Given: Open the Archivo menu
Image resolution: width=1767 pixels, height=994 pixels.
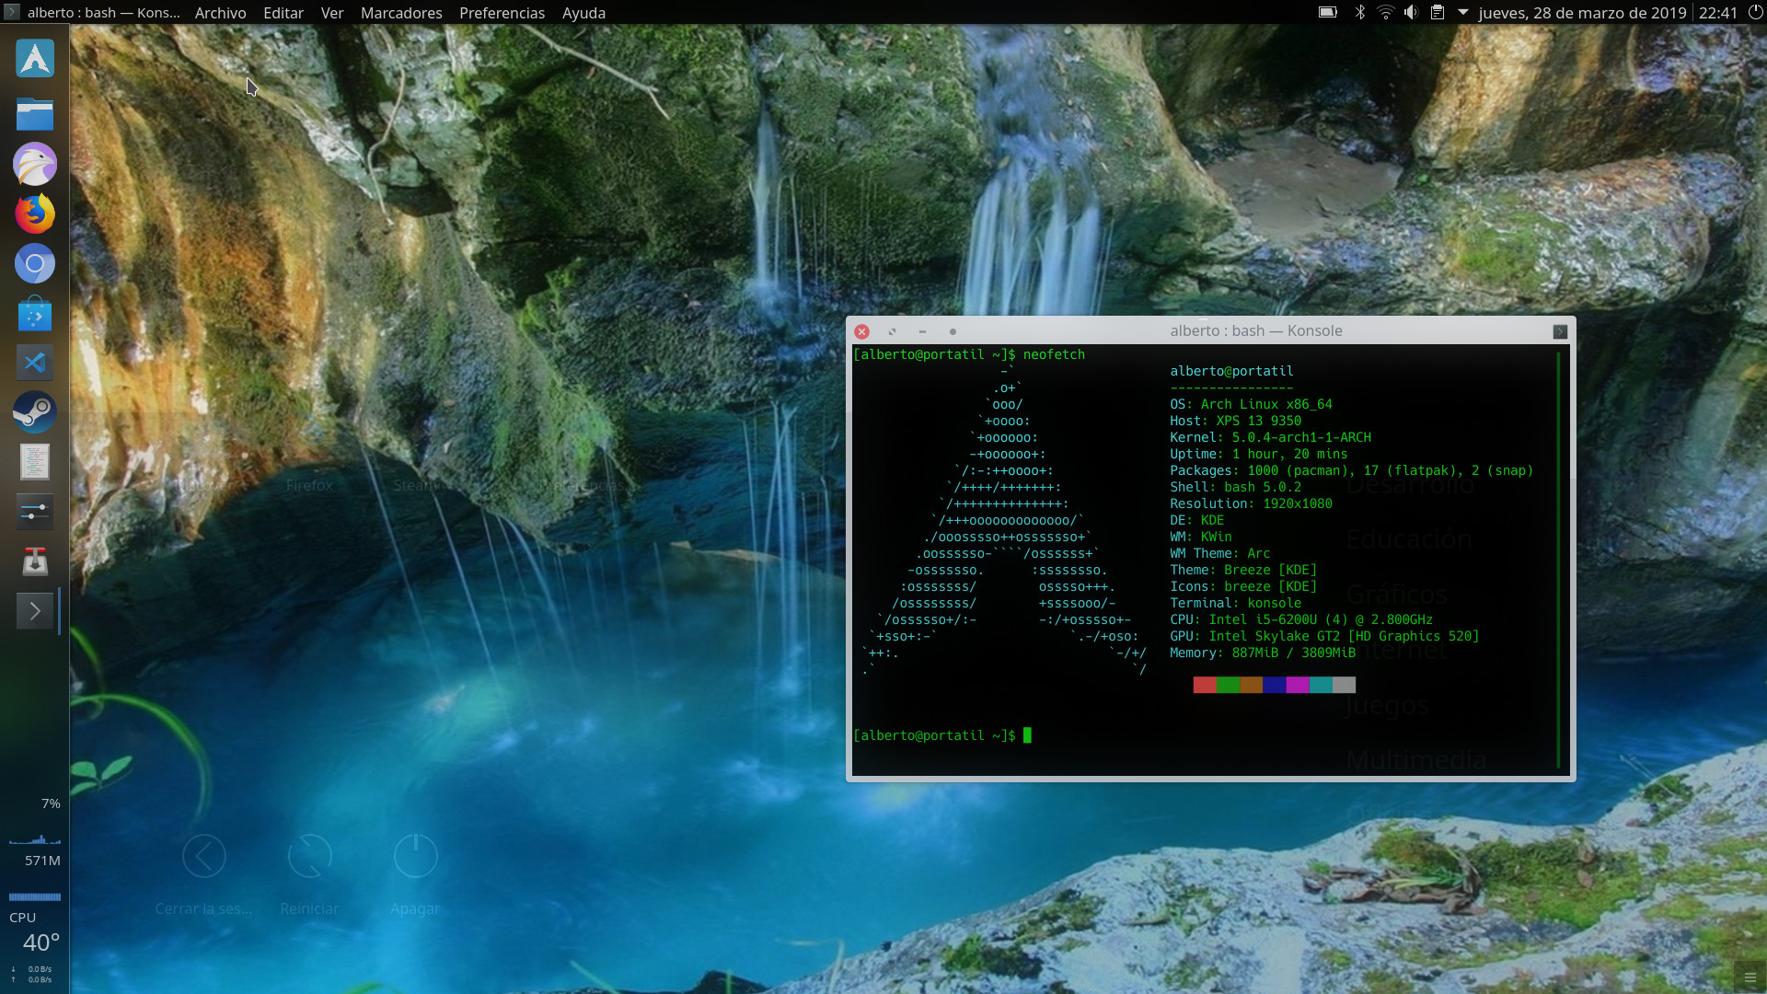Looking at the screenshot, I should [220, 13].
